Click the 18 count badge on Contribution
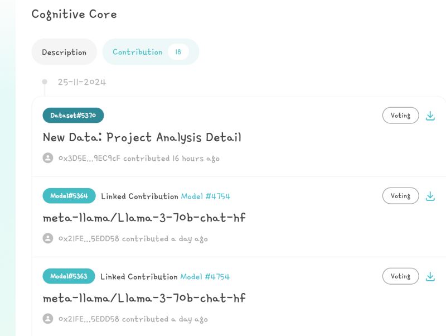The height and width of the screenshot is (336, 446). pyautogui.click(x=178, y=52)
